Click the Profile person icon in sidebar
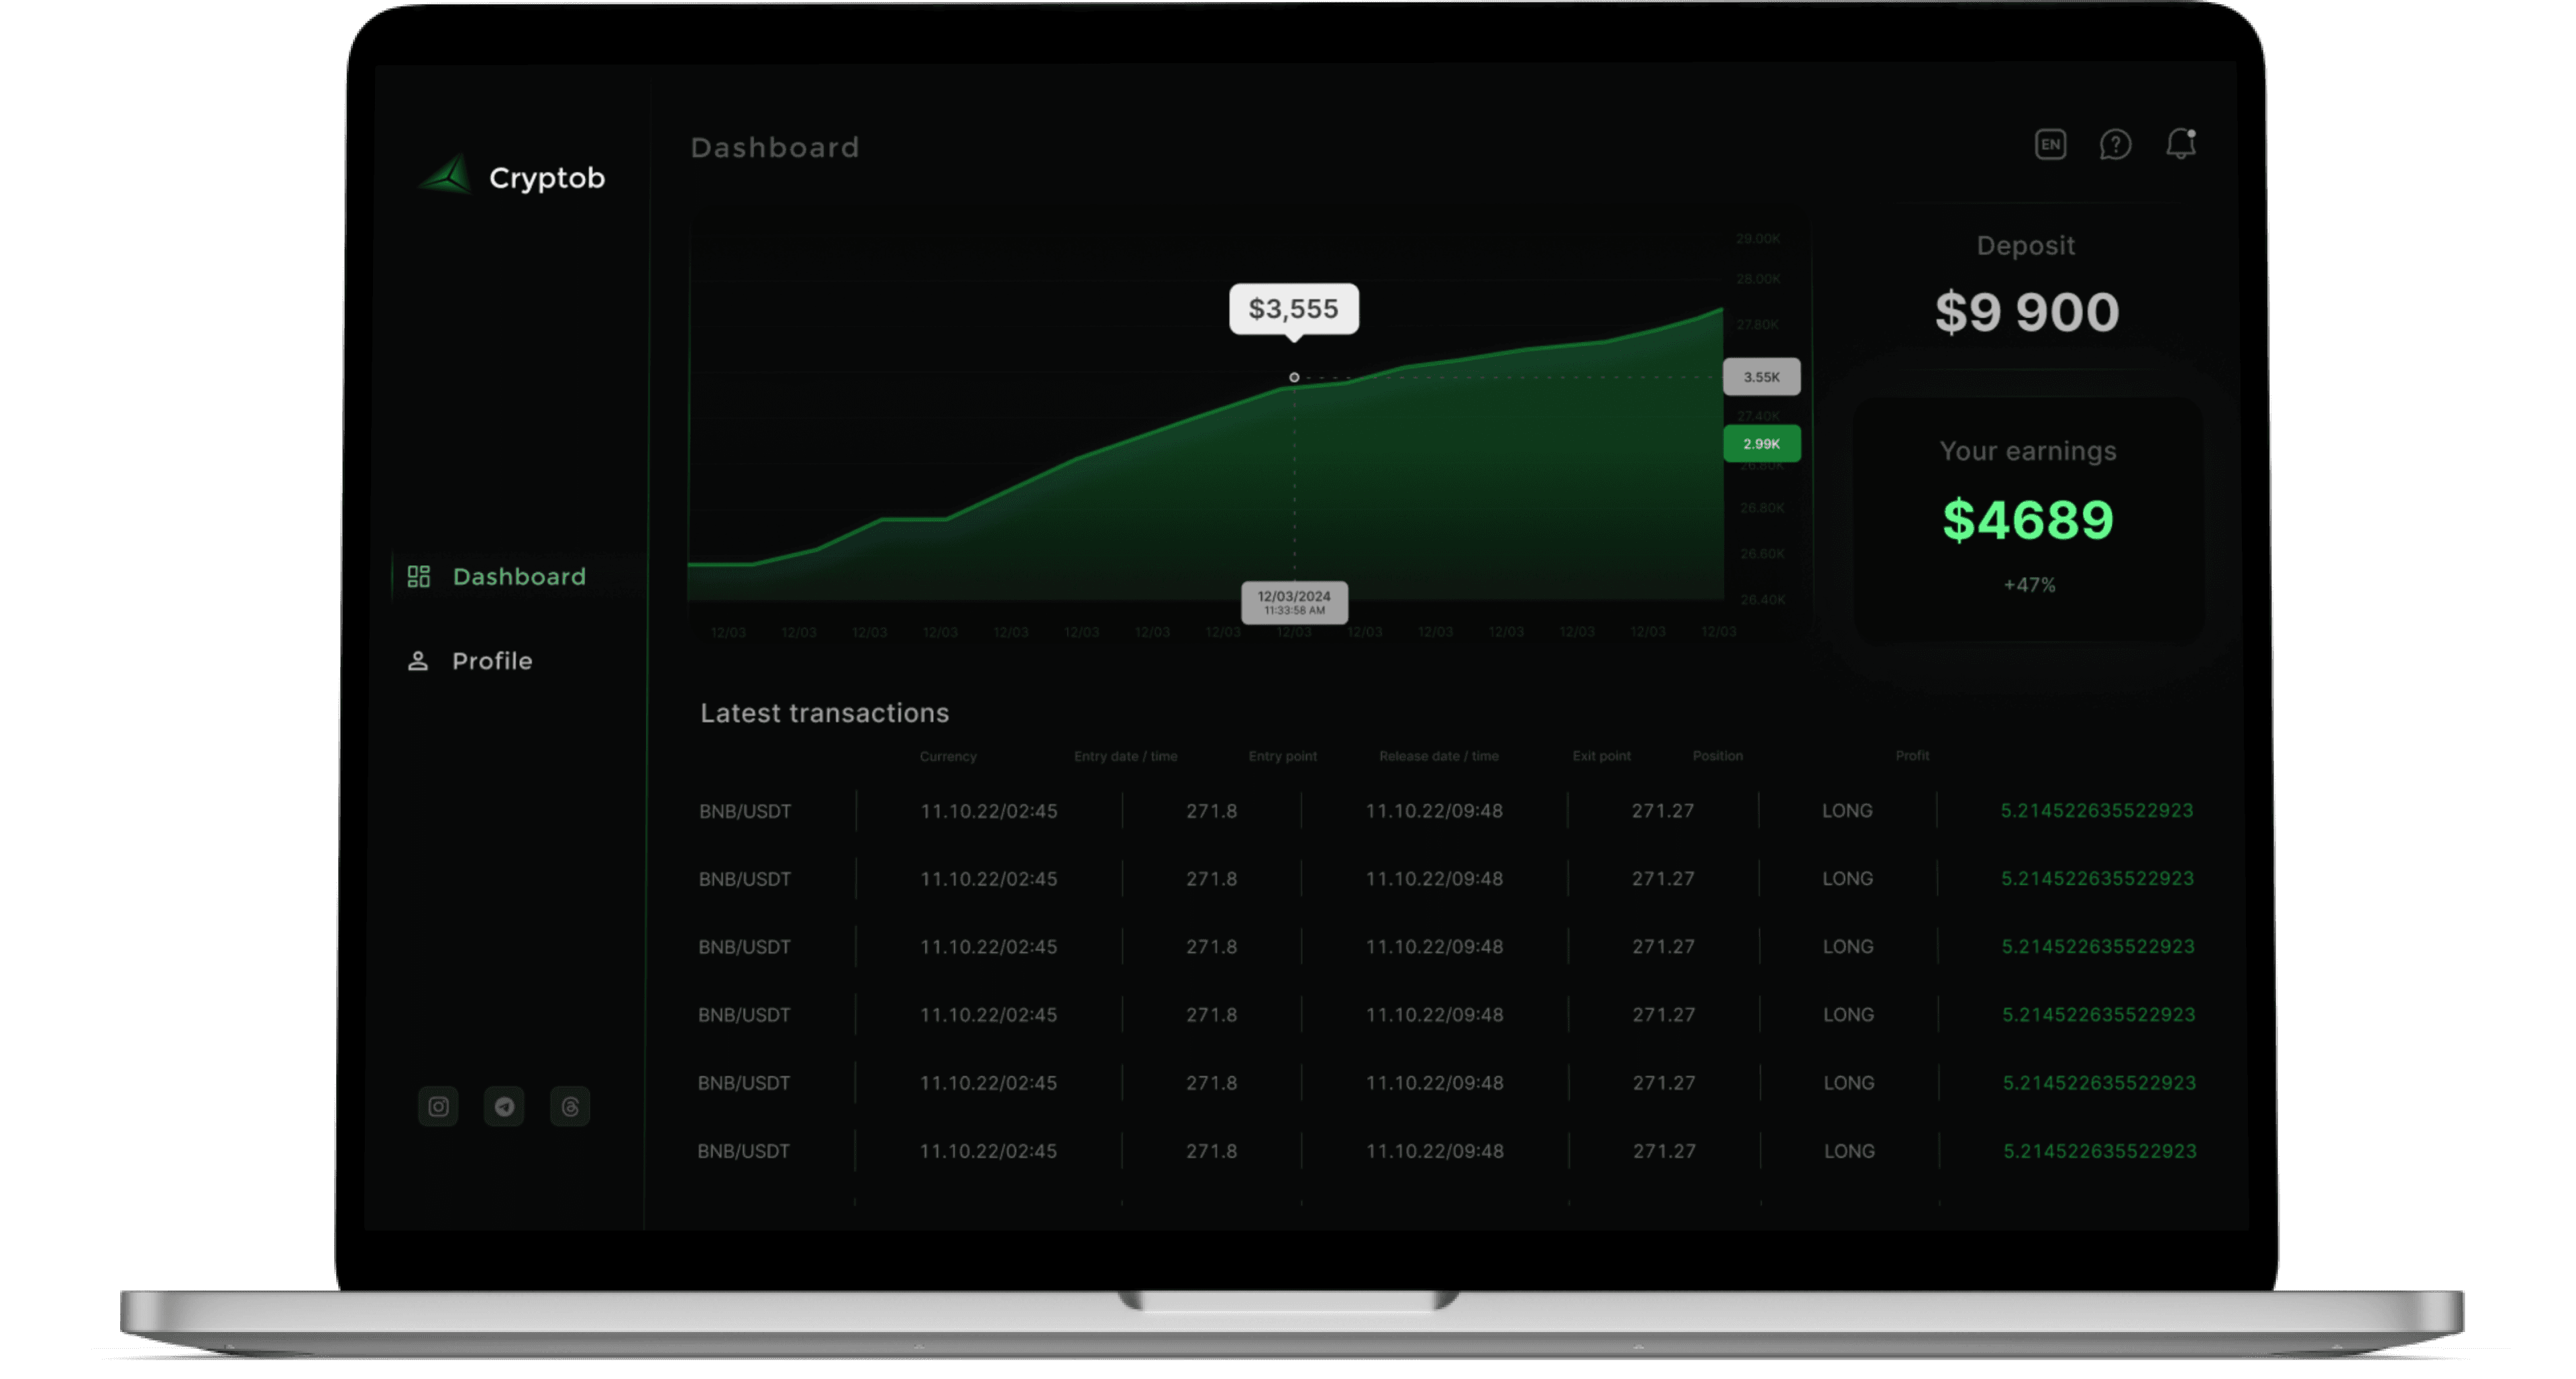 (x=418, y=661)
